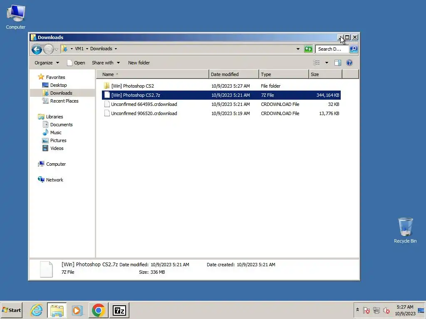Click Date modified value in details pane
426x319 pixels.
point(170,265)
